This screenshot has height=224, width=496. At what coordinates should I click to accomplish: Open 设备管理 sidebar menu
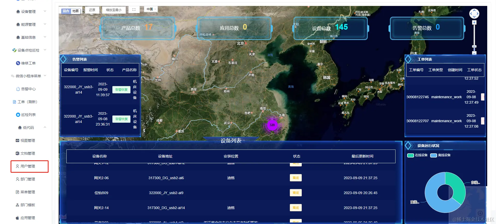click(28, 12)
